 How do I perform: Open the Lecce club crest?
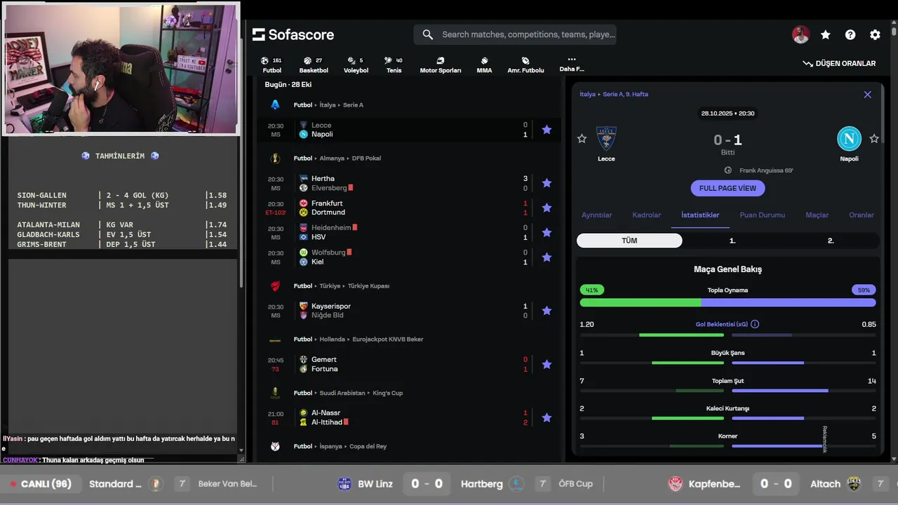click(x=606, y=138)
